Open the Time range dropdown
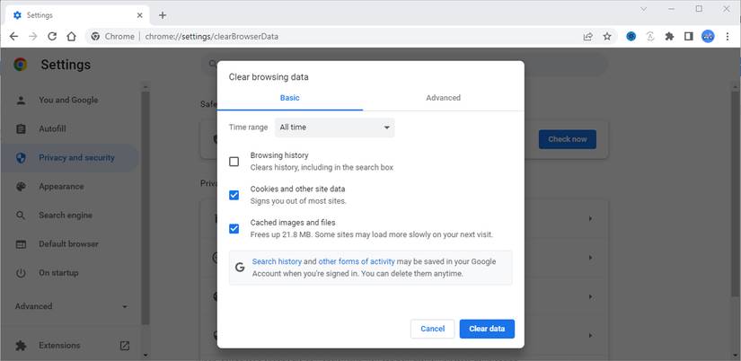This screenshot has height=361, width=741. point(334,128)
